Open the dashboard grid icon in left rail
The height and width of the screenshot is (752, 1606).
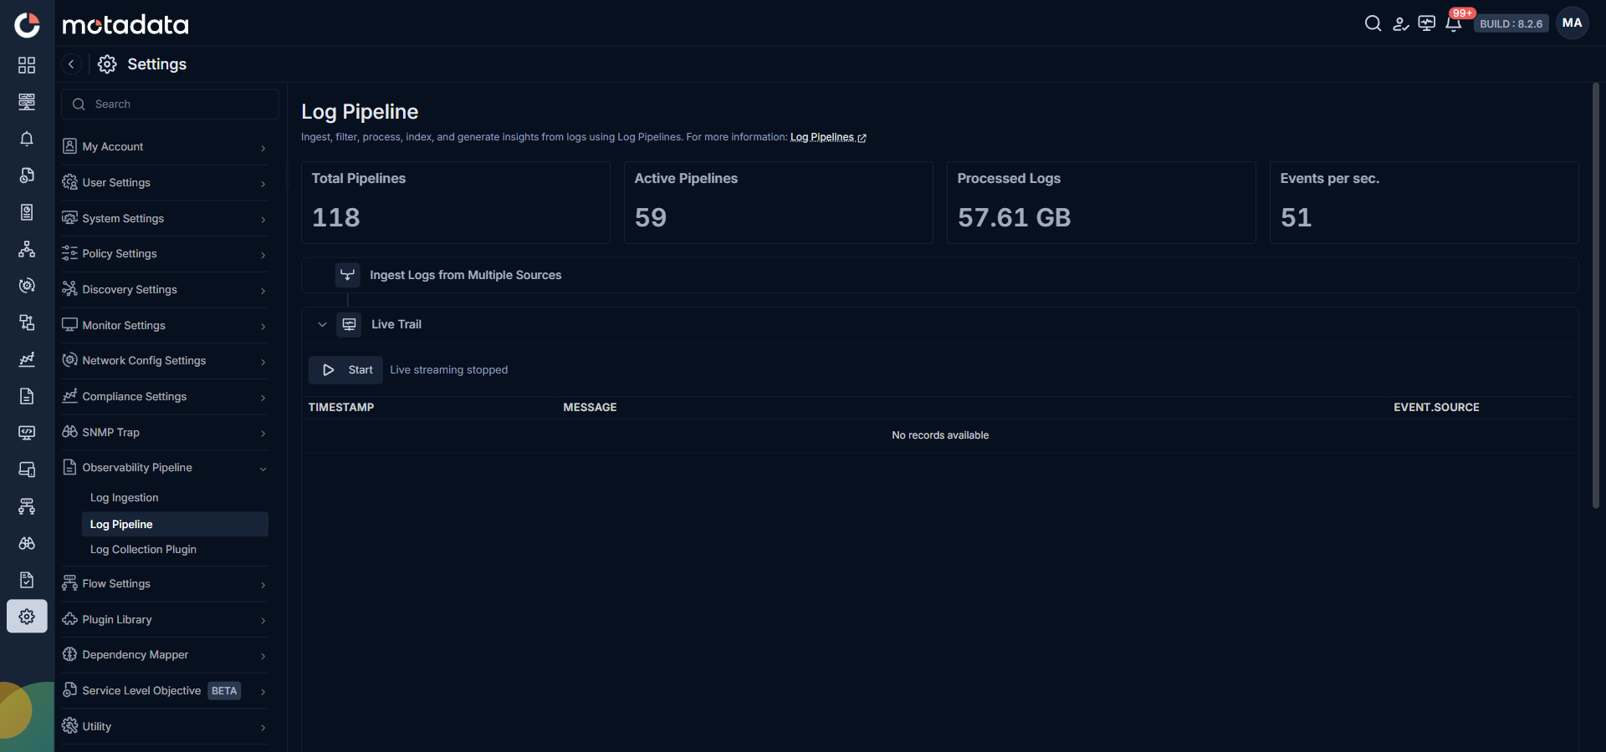tap(27, 65)
